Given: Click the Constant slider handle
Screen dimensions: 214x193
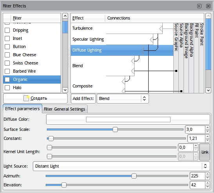Looking at the screenshot, I should 51,139.
